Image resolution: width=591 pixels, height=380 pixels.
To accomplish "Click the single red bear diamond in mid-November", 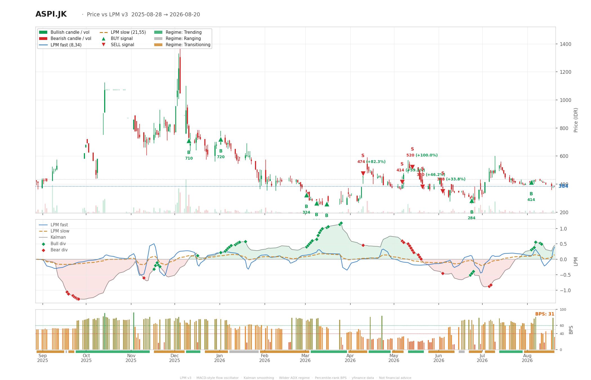I will click(144, 278).
